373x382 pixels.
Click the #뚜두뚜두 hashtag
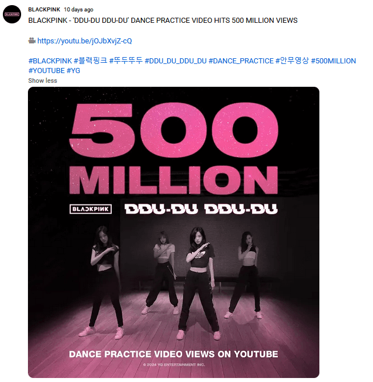coord(126,61)
